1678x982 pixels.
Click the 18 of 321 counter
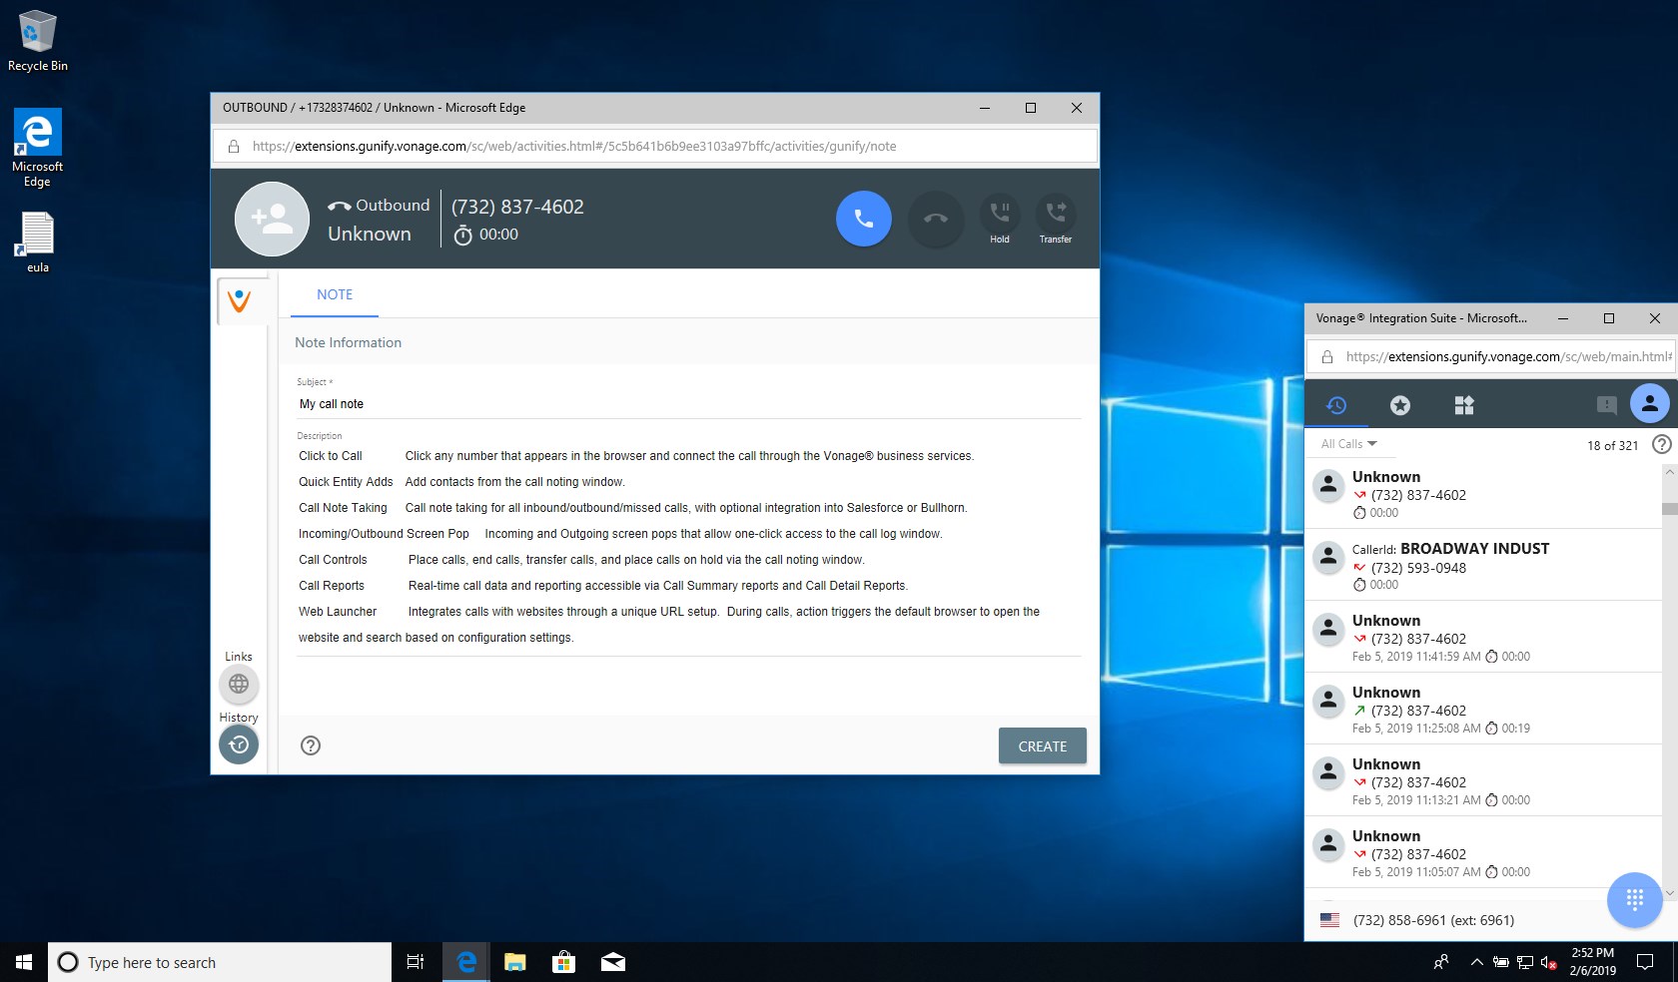pyautogui.click(x=1612, y=445)
